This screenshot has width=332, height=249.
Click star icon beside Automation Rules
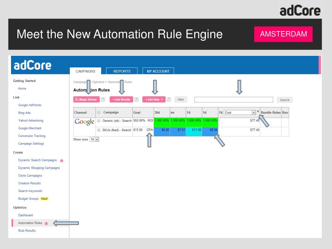point(46,223)
